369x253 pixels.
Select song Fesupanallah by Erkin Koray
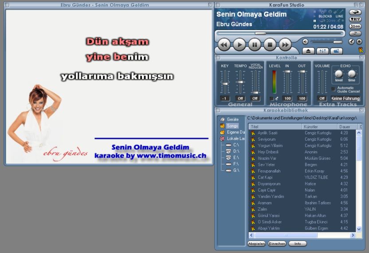pos(302,171)
